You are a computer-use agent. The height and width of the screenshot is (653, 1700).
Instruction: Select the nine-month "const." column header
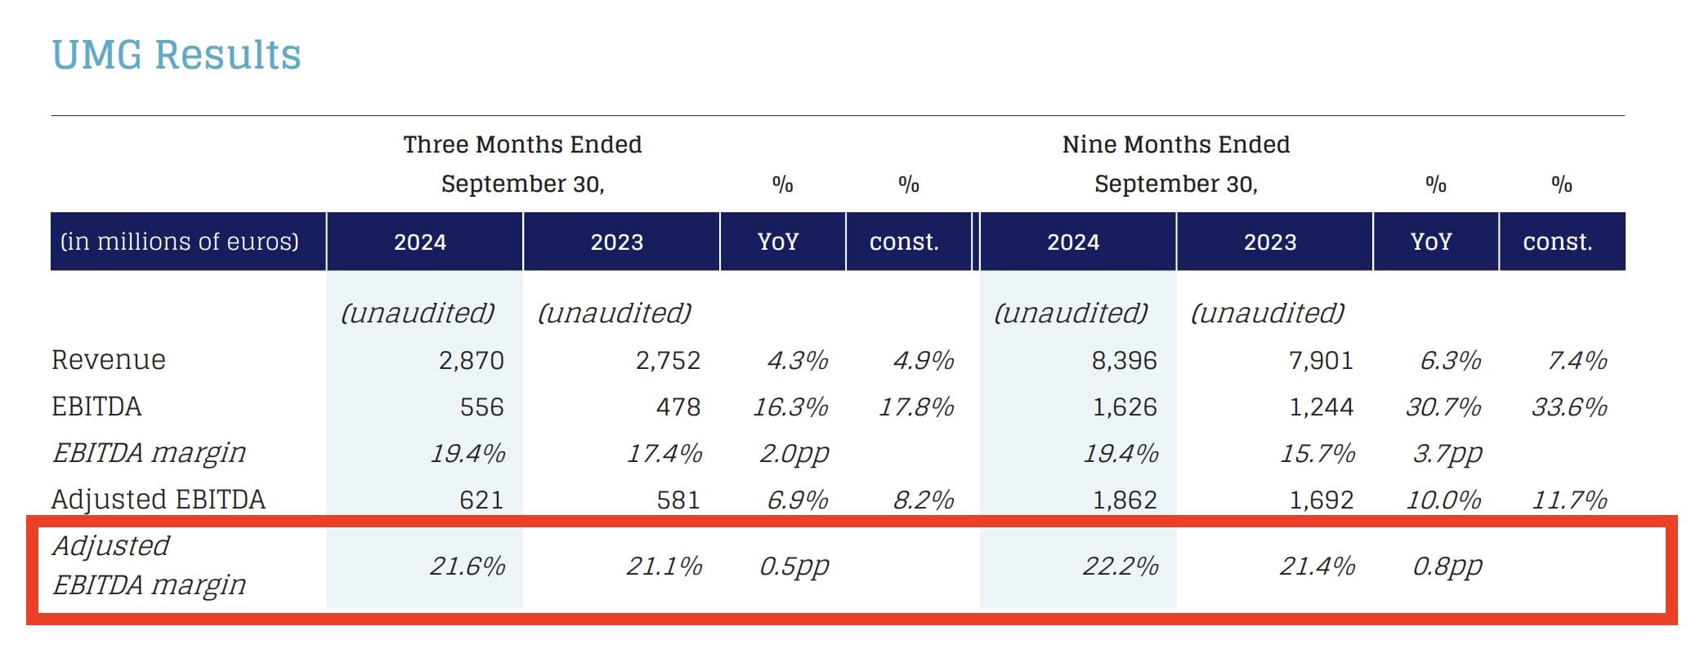tap(1558, 242)
